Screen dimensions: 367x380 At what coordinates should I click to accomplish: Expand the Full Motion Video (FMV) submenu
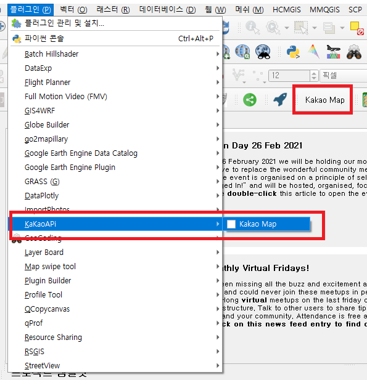tap(115, 97)
